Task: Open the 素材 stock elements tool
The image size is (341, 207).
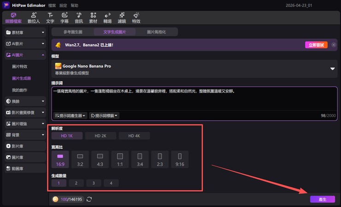Action: 93,18
